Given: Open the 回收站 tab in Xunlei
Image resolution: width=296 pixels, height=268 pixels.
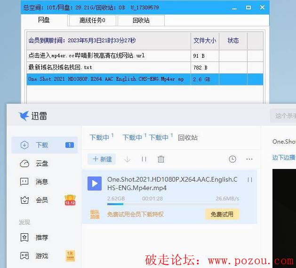Looking at the screenshot, I should pyautogui.click(x=188, y=138).
